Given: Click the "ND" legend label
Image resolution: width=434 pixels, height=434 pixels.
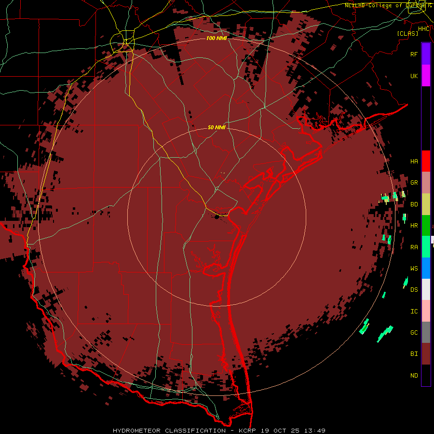Looking at the screenshot, I should 414,375.
